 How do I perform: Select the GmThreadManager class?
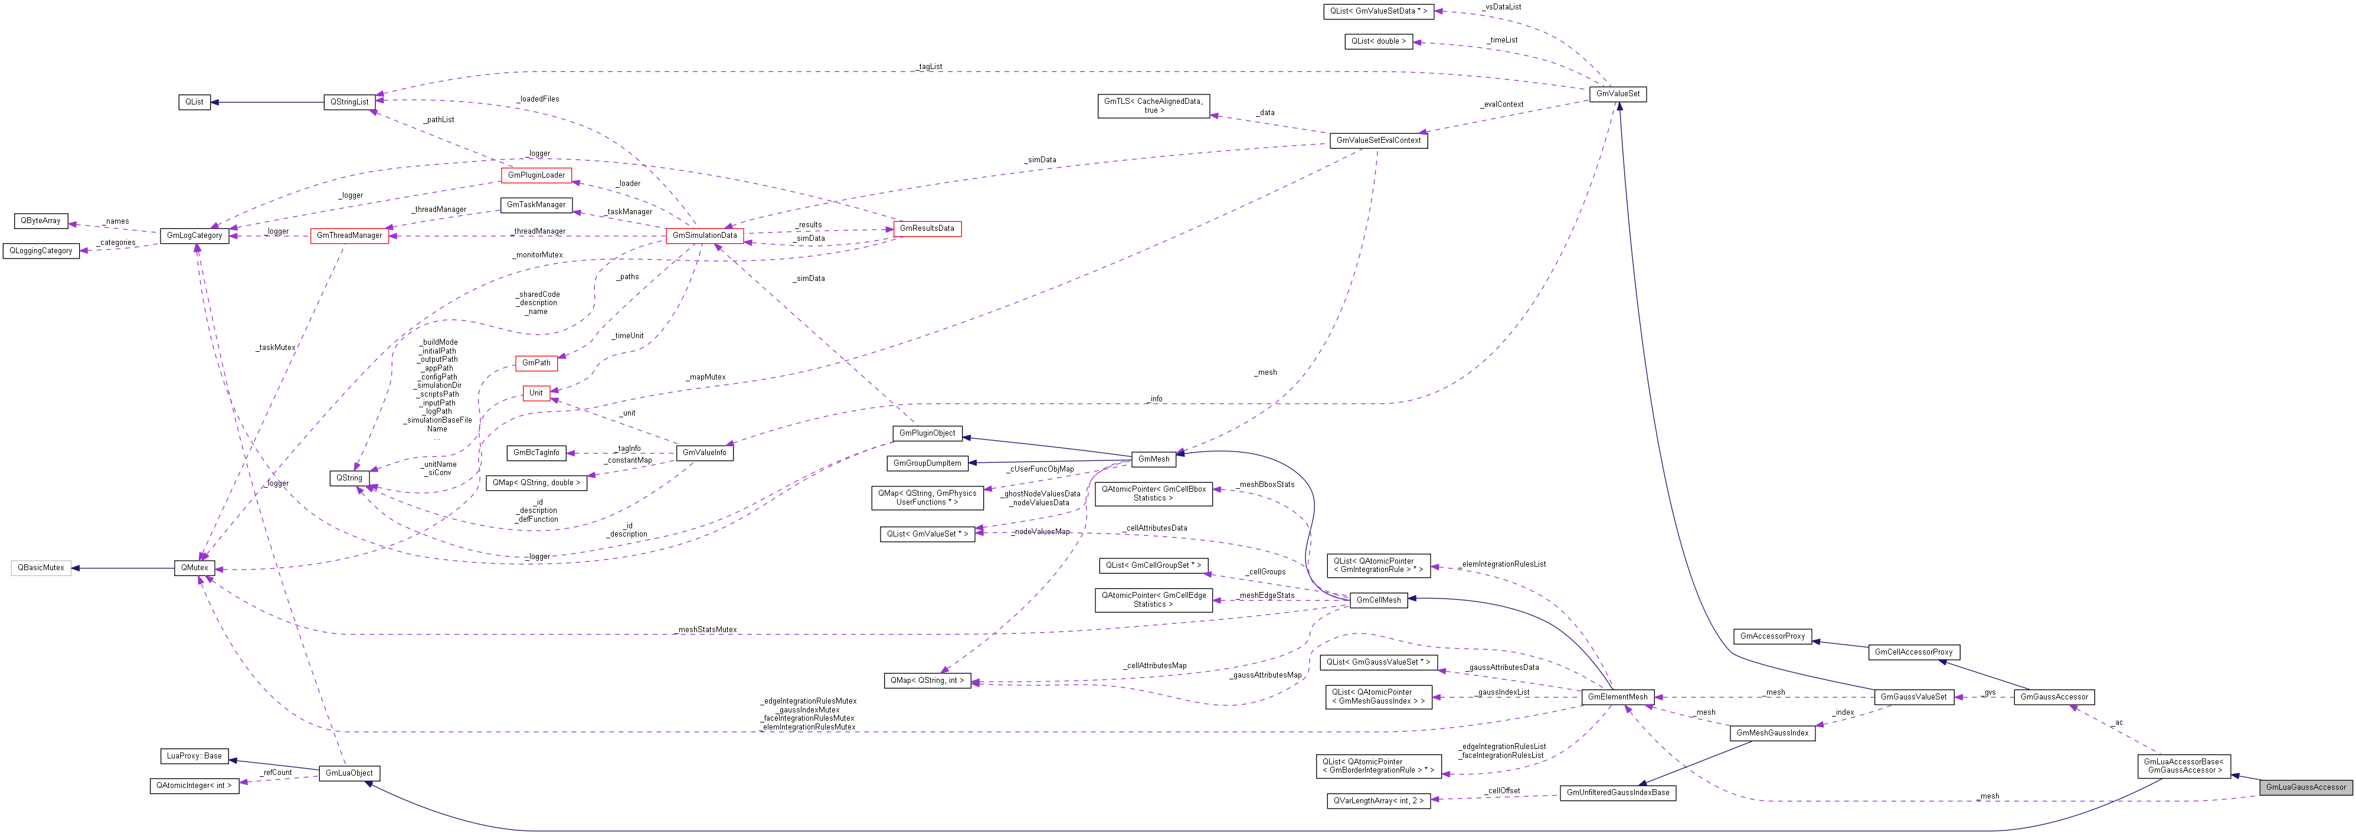(x=351, y=235)
